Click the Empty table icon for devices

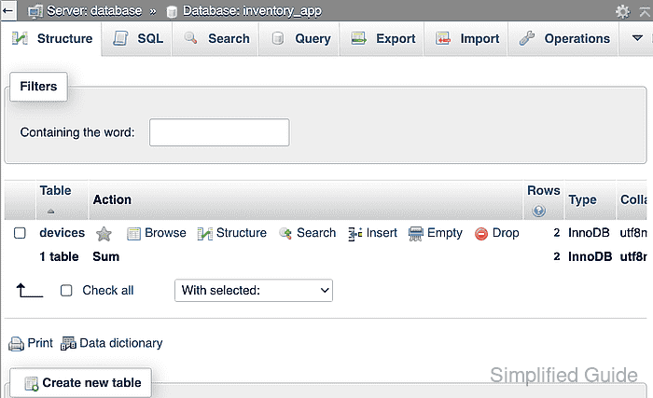415,234
